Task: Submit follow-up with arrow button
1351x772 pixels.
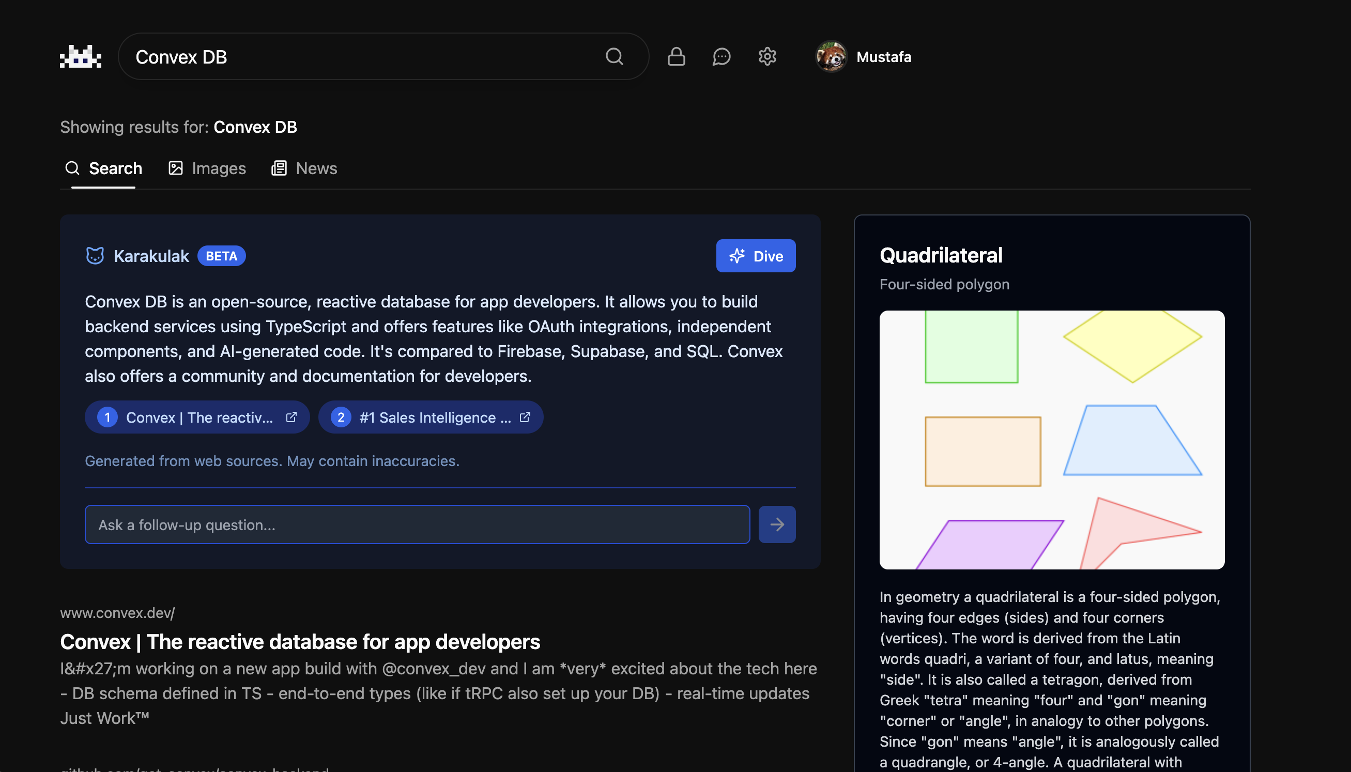Action: point(777,524)
